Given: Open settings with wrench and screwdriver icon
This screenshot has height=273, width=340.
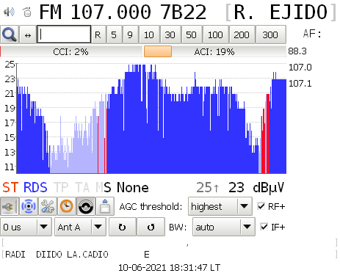Looking at the screenshot, I should coord(48,206).
